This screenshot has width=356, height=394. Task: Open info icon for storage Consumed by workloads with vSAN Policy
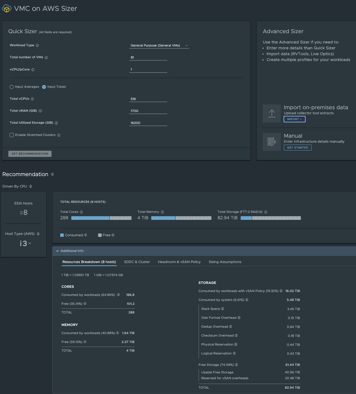tap(281, 291)
